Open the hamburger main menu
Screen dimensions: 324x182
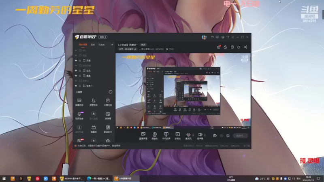[x=232, y=37]
